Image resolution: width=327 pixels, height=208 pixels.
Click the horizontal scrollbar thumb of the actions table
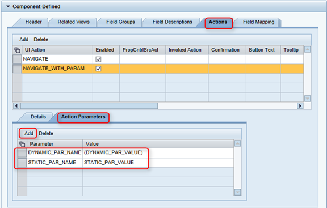pyautogui.click(x=89, y=106)
